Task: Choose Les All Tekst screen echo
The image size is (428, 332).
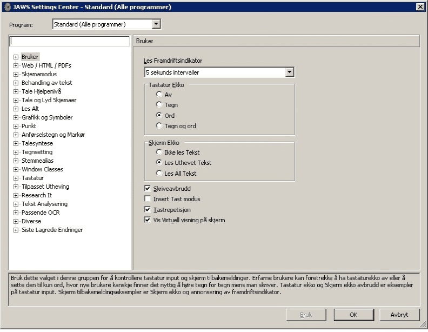Action: [x=159, y=174]
